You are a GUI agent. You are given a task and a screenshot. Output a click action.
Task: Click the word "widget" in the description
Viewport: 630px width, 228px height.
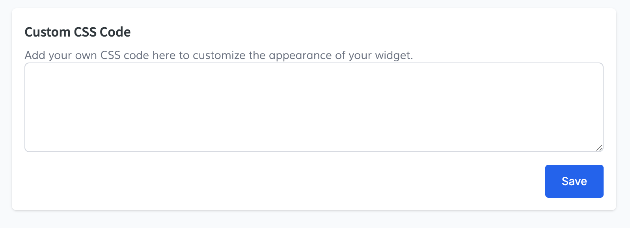coord(393,55)
